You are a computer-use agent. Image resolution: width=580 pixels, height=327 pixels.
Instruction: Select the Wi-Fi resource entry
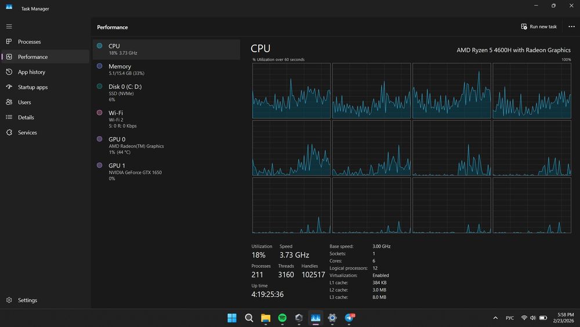(x=166, y=119)
